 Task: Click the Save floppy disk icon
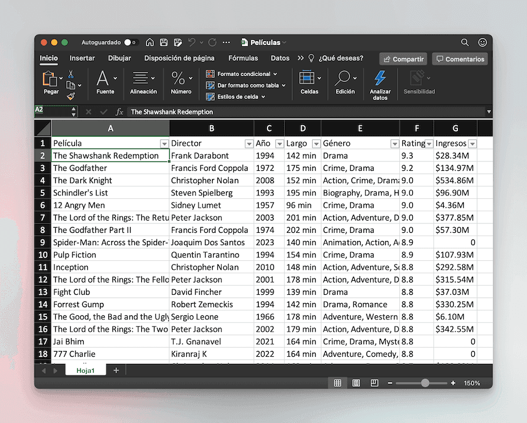point(164,42)
